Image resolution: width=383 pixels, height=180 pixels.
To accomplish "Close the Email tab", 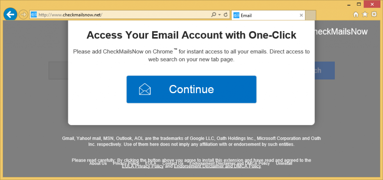I will click(300, 15).
